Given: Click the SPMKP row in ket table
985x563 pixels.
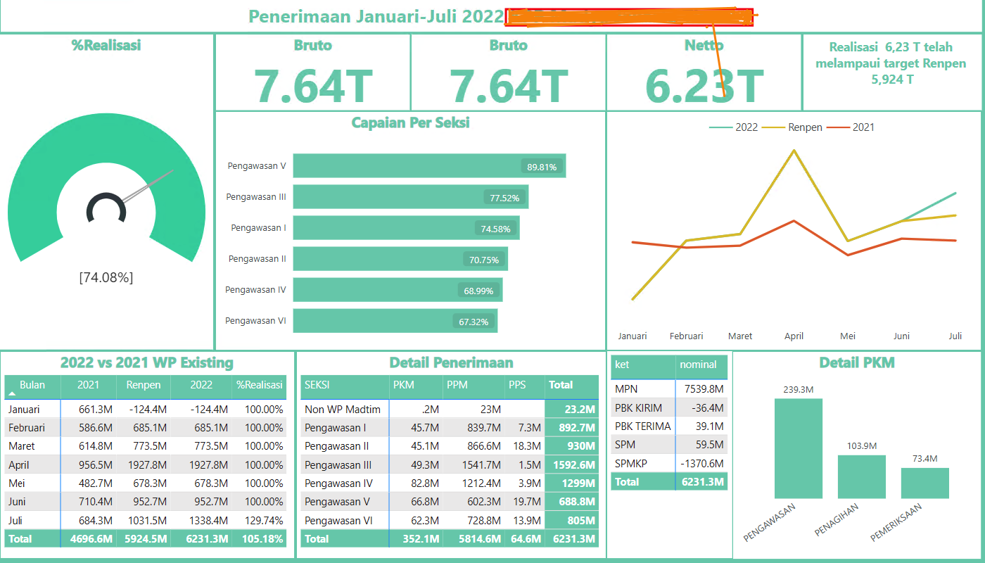Looking at the screenshot, I should coord(669,463).
